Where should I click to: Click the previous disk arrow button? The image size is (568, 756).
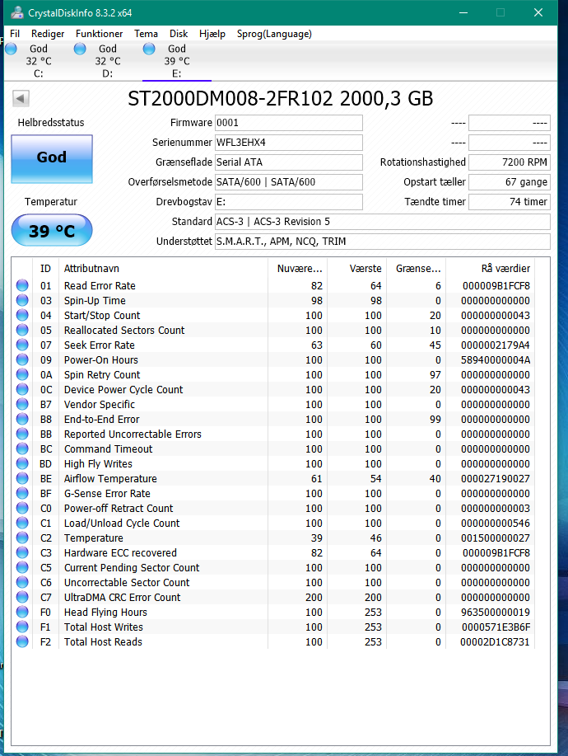[x=21, y=99]
